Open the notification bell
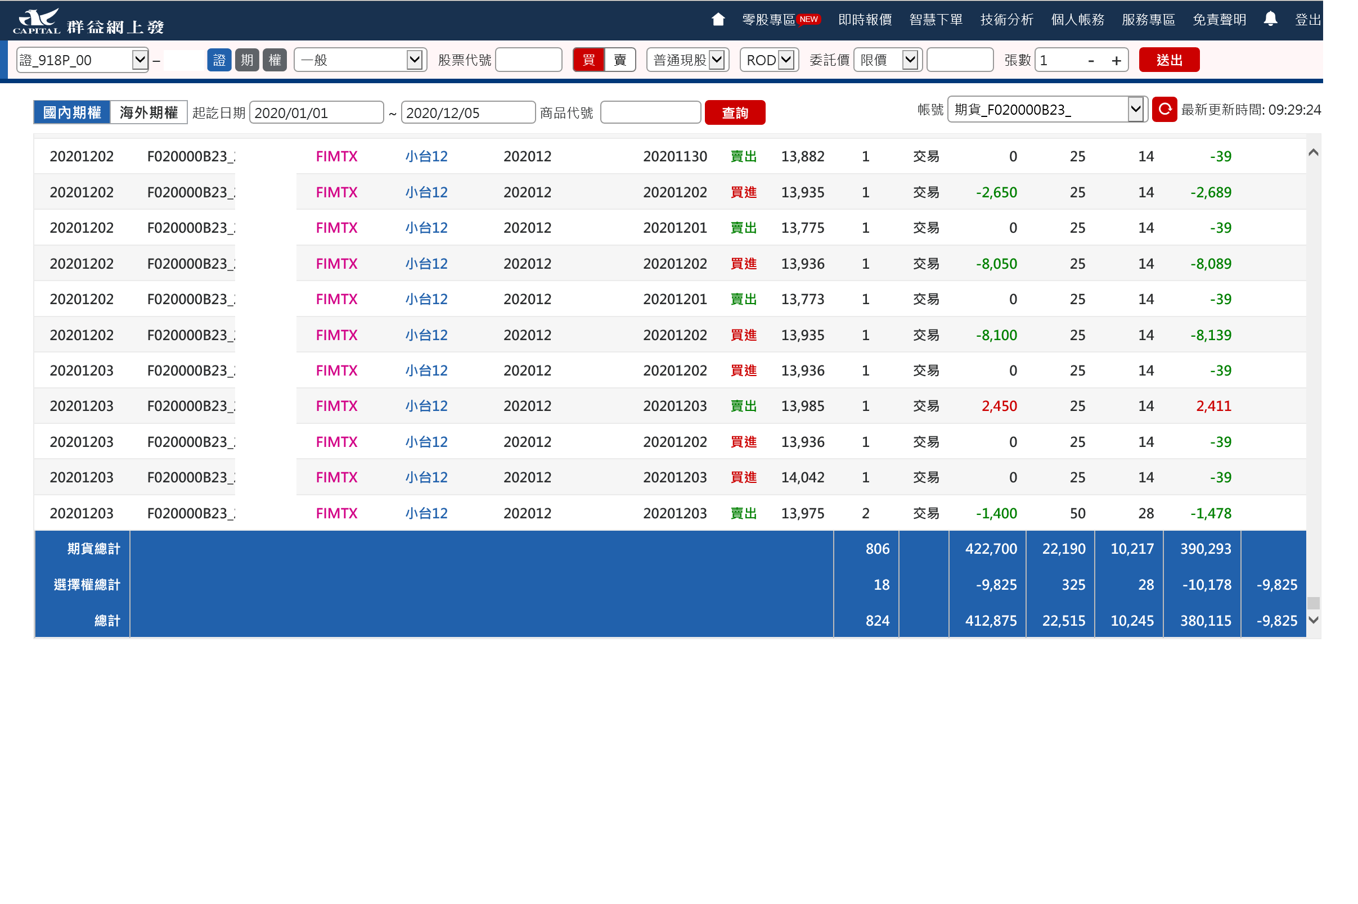 pos(1270,19)
